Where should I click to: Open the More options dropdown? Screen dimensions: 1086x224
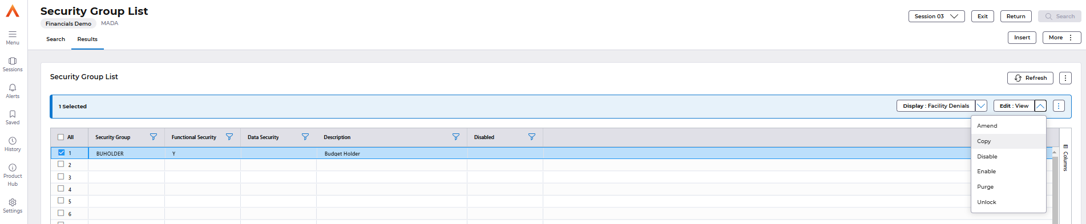point(1061,38)
